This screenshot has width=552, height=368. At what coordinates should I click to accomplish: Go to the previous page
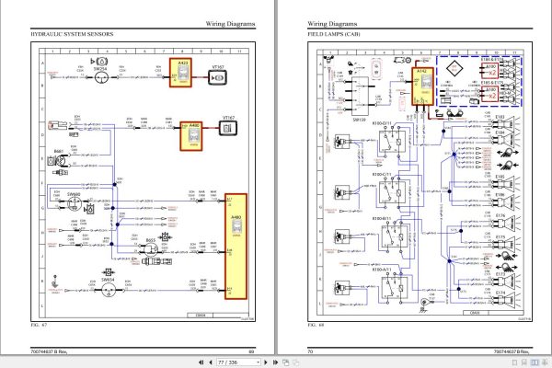211,362
